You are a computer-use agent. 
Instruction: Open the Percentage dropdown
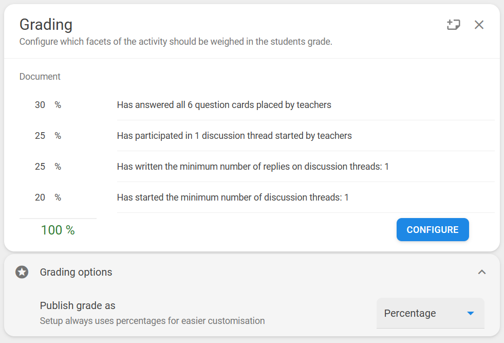(431, 313)
